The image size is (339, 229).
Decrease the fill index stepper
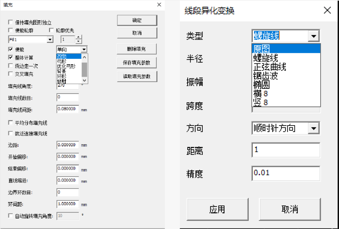(79, 41)
